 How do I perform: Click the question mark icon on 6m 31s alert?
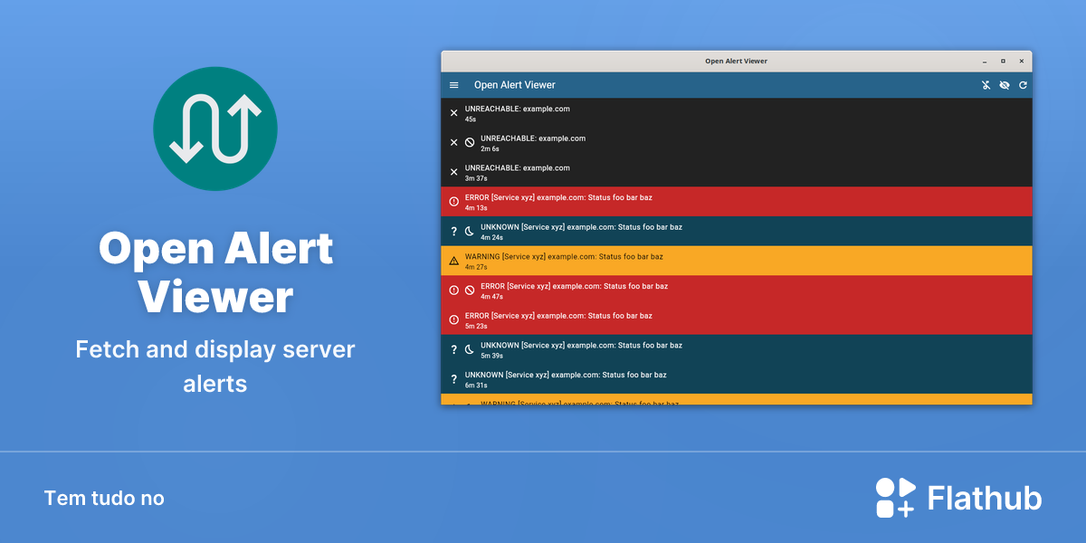(454, 379)
